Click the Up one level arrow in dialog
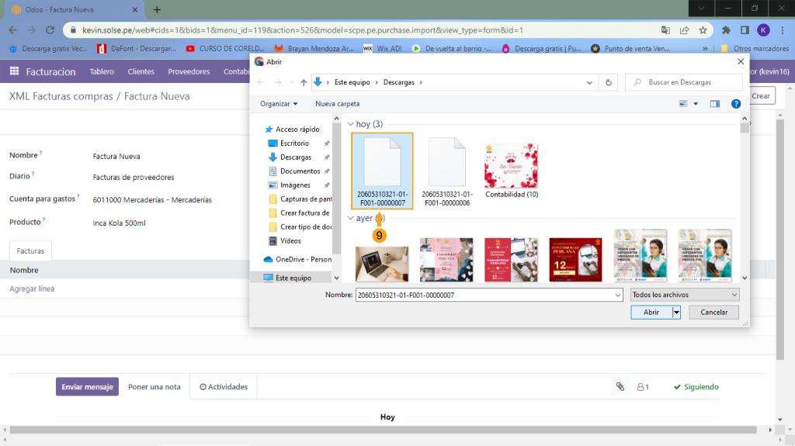 (x=304, y=82)
